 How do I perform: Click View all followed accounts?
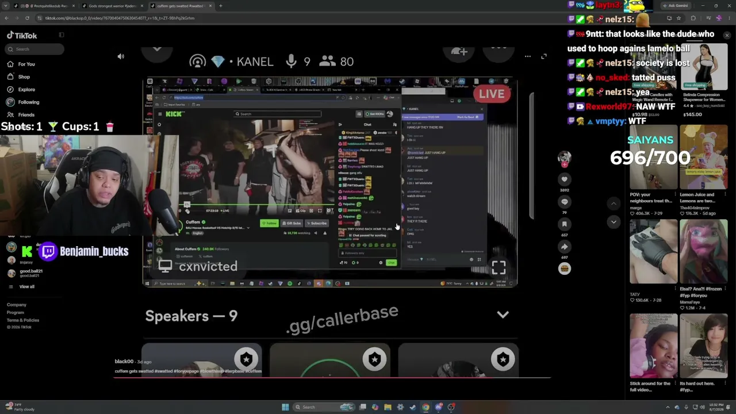click(26, 286)
